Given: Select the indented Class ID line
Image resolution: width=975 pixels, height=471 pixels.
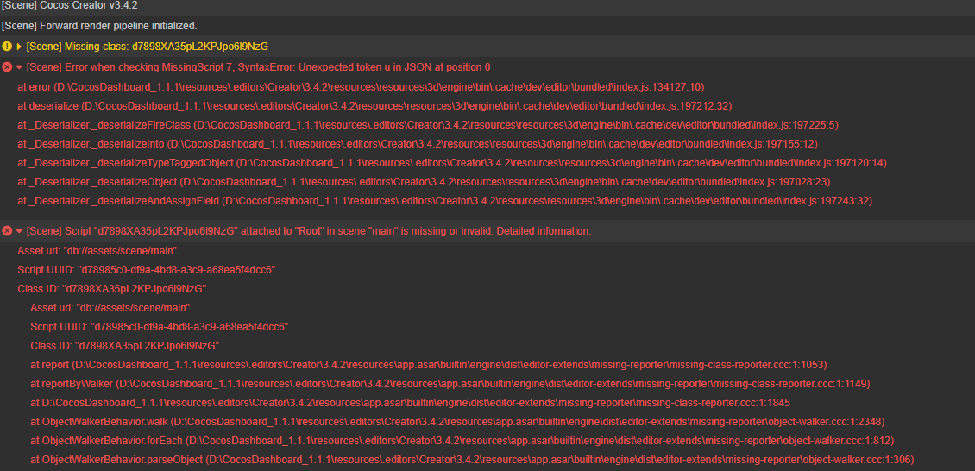Looking at the screenshot, I should click(x=125, y=345).
